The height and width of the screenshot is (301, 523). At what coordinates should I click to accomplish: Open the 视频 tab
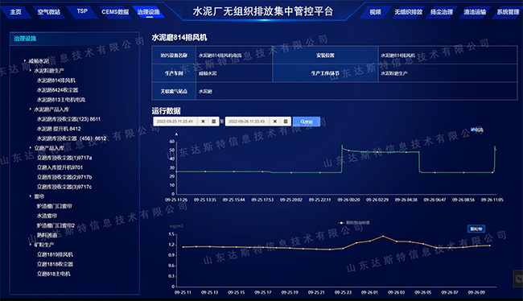point(375,12)
